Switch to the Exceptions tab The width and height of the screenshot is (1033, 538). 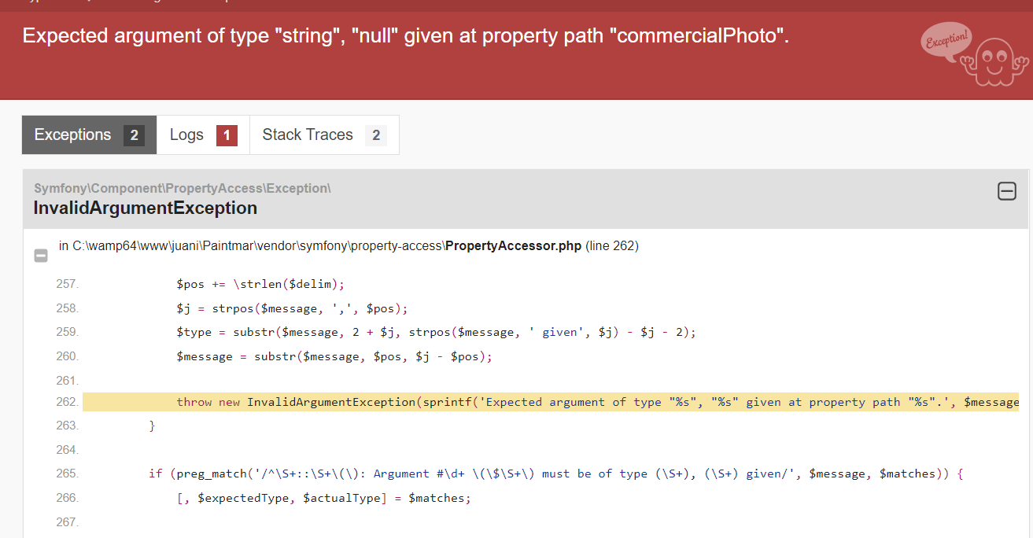tap(73, 135)
